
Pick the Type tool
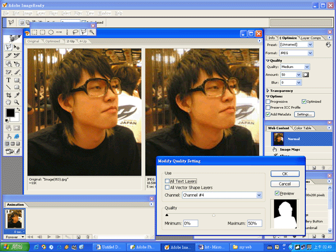8,80
